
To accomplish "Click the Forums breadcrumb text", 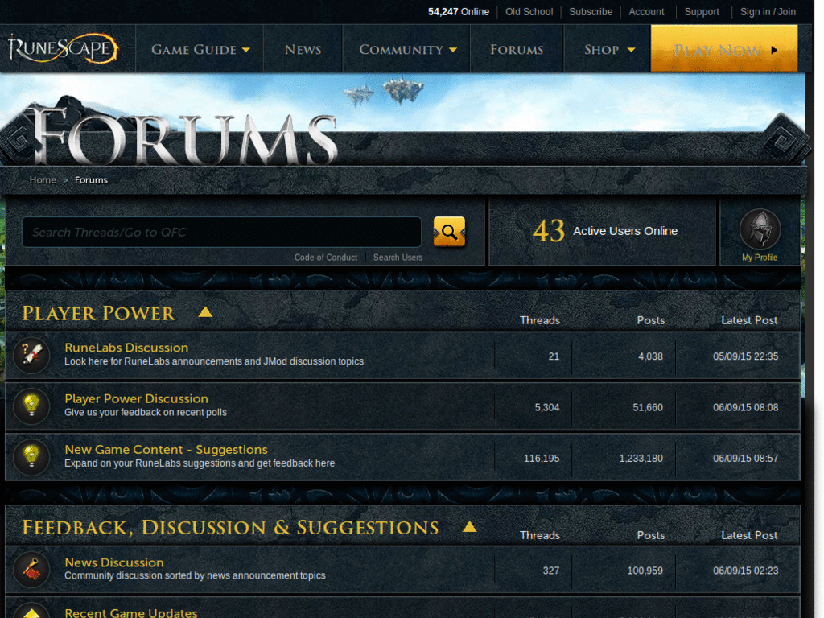I will click(91, 179).
